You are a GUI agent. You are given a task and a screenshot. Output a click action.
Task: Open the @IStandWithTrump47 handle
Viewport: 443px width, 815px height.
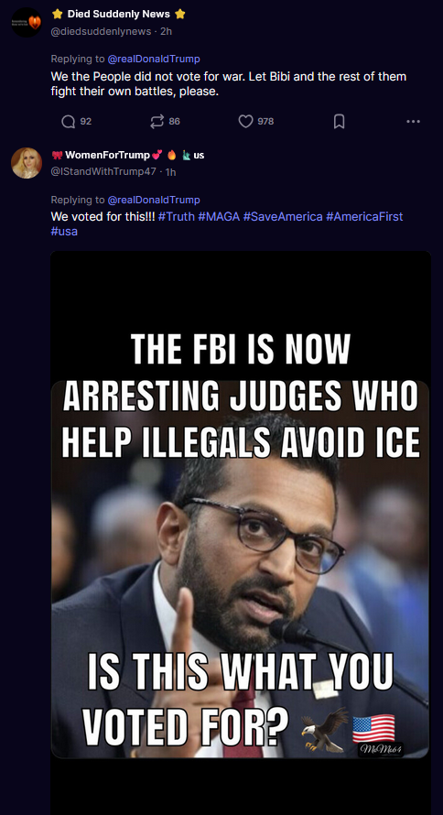click(x=103, y=171)
